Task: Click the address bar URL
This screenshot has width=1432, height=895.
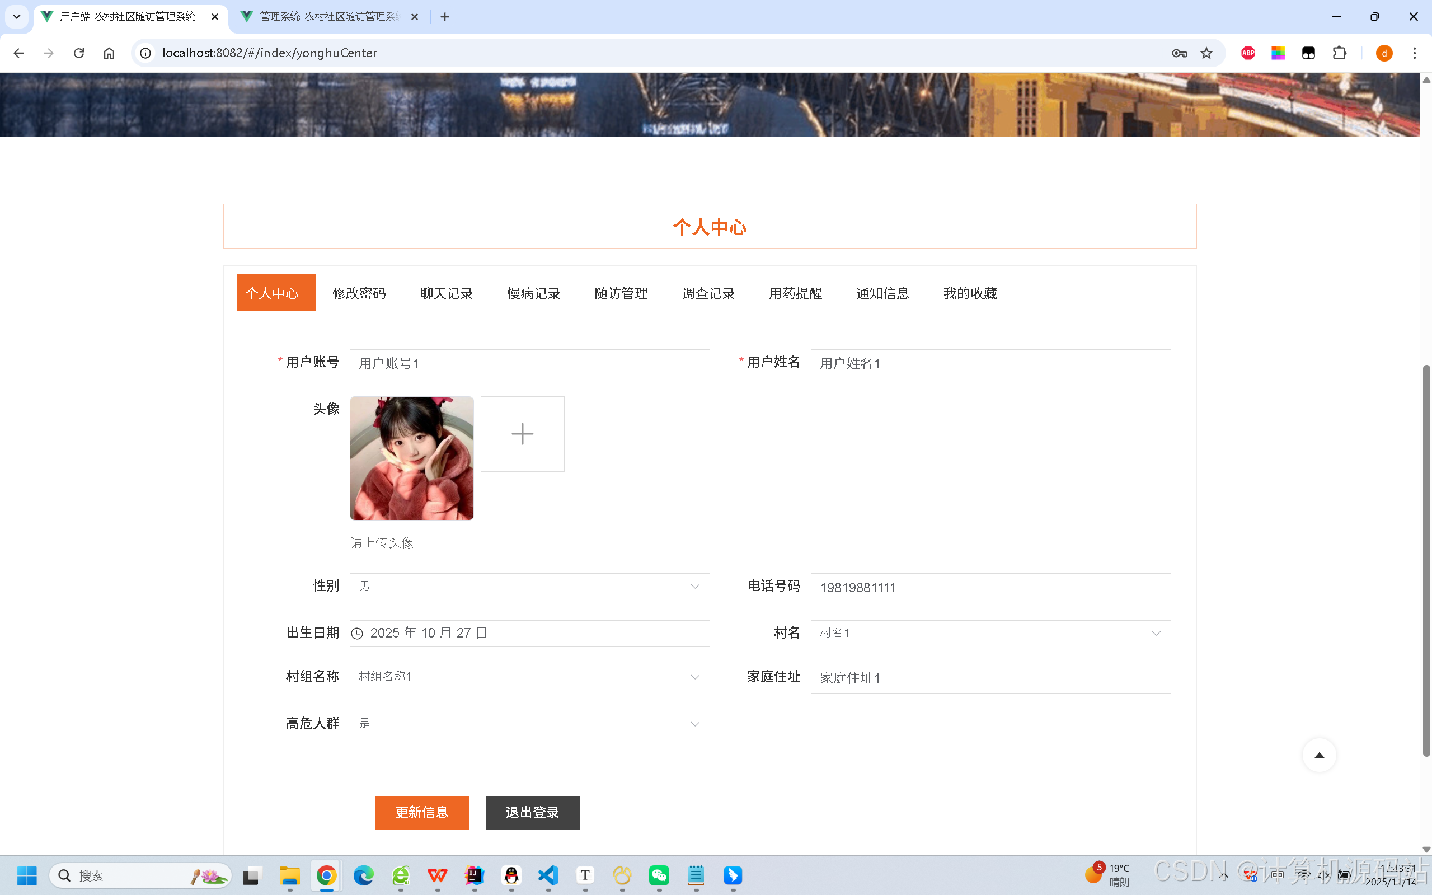Action: pyautogui.click(x=270, y=53)
